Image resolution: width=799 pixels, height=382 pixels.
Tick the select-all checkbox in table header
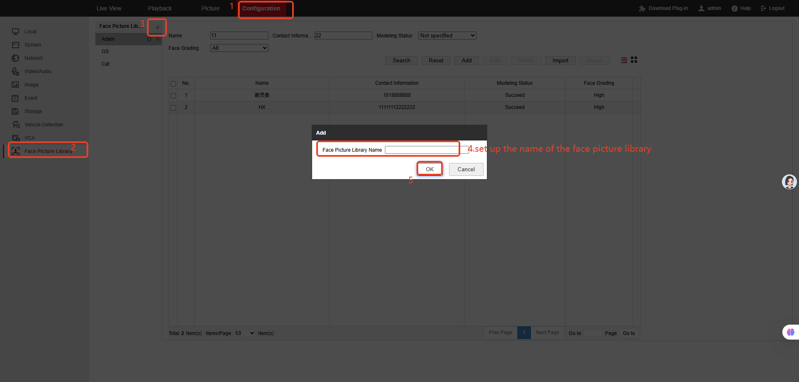(174, 84)
